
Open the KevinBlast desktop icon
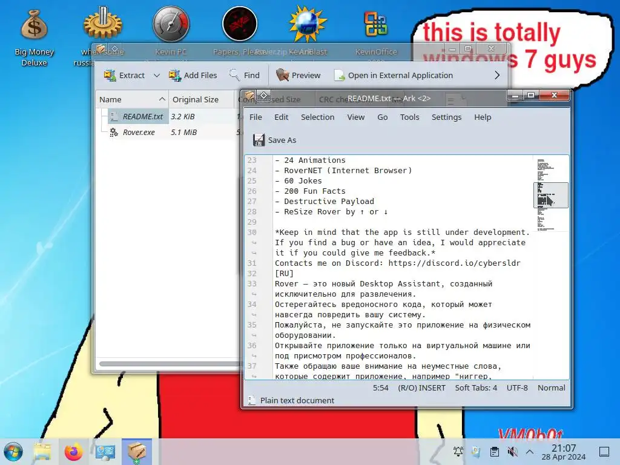click(x=308, y=24)
